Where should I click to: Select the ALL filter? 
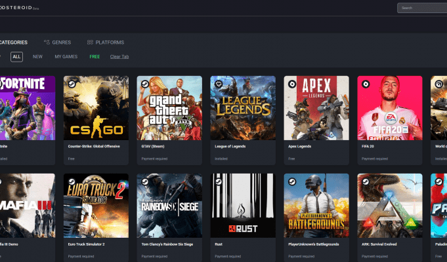point(16,56)
